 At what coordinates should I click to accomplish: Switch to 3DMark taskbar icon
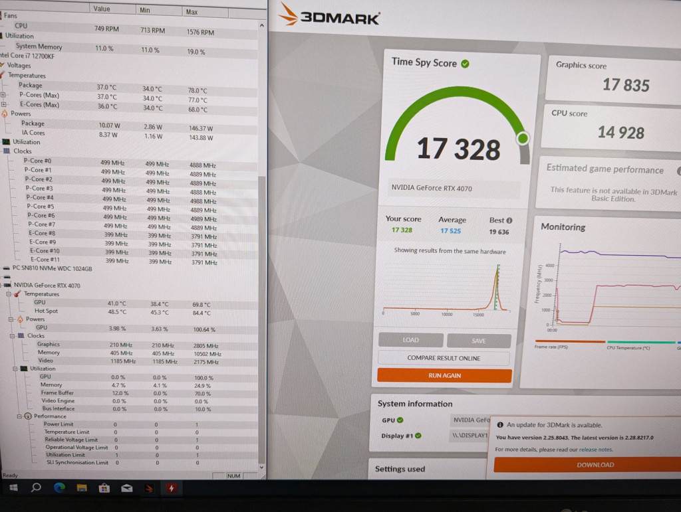(149, 488)
